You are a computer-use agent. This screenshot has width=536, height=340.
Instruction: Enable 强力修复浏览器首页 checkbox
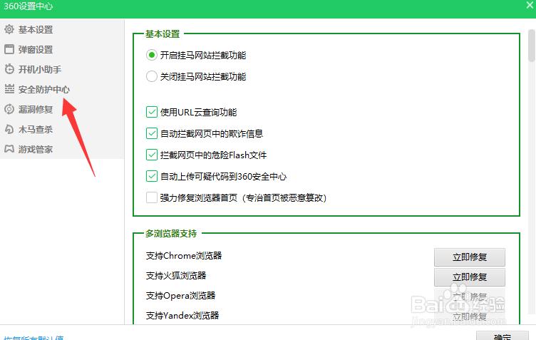point(151,197)
